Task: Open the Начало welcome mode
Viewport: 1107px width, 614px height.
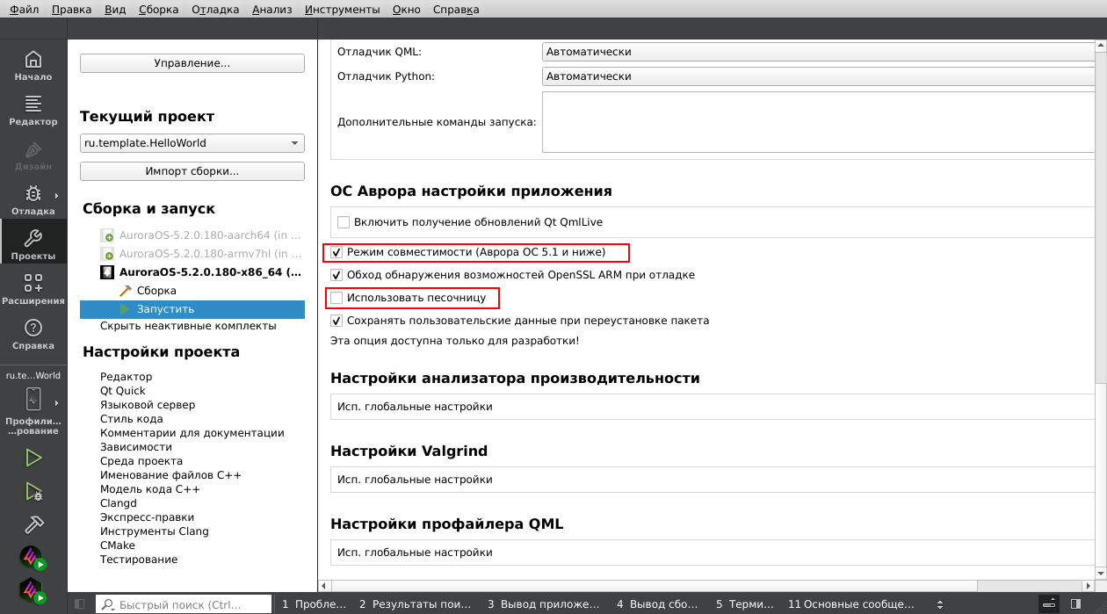Action: (x=33, y=66)
